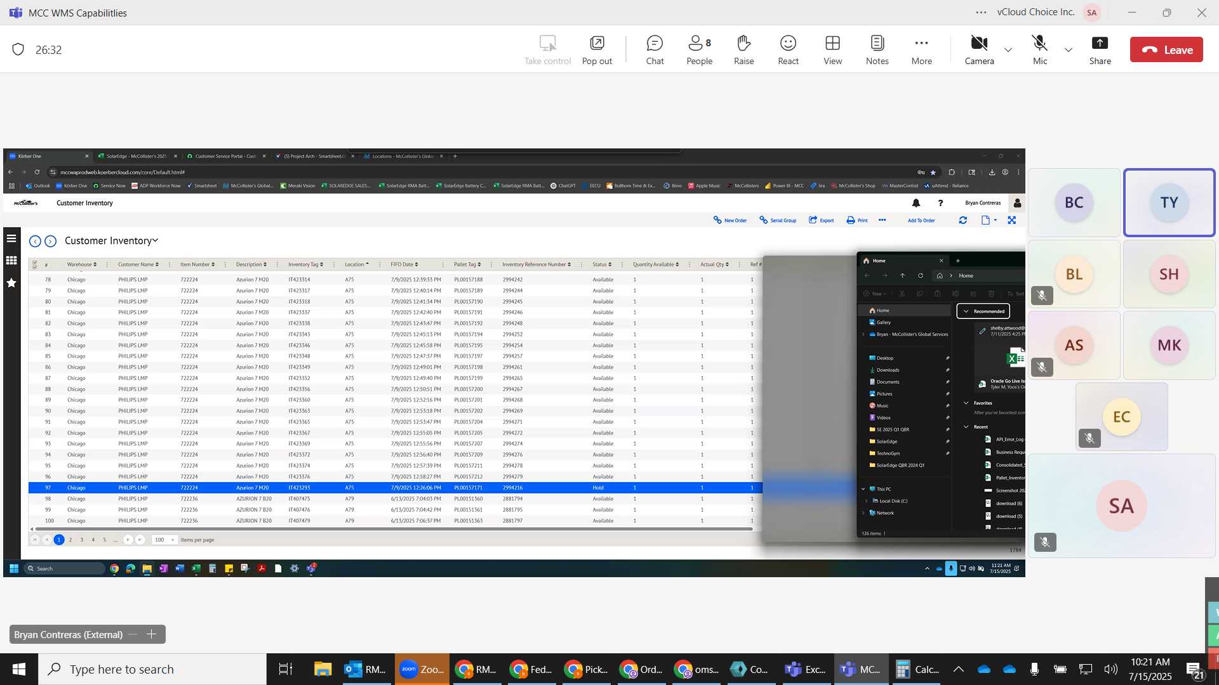The width and height of the screenshot is (1219, 685).
Task: Sort by FIFO Date column header
Action: pos(404,264)
